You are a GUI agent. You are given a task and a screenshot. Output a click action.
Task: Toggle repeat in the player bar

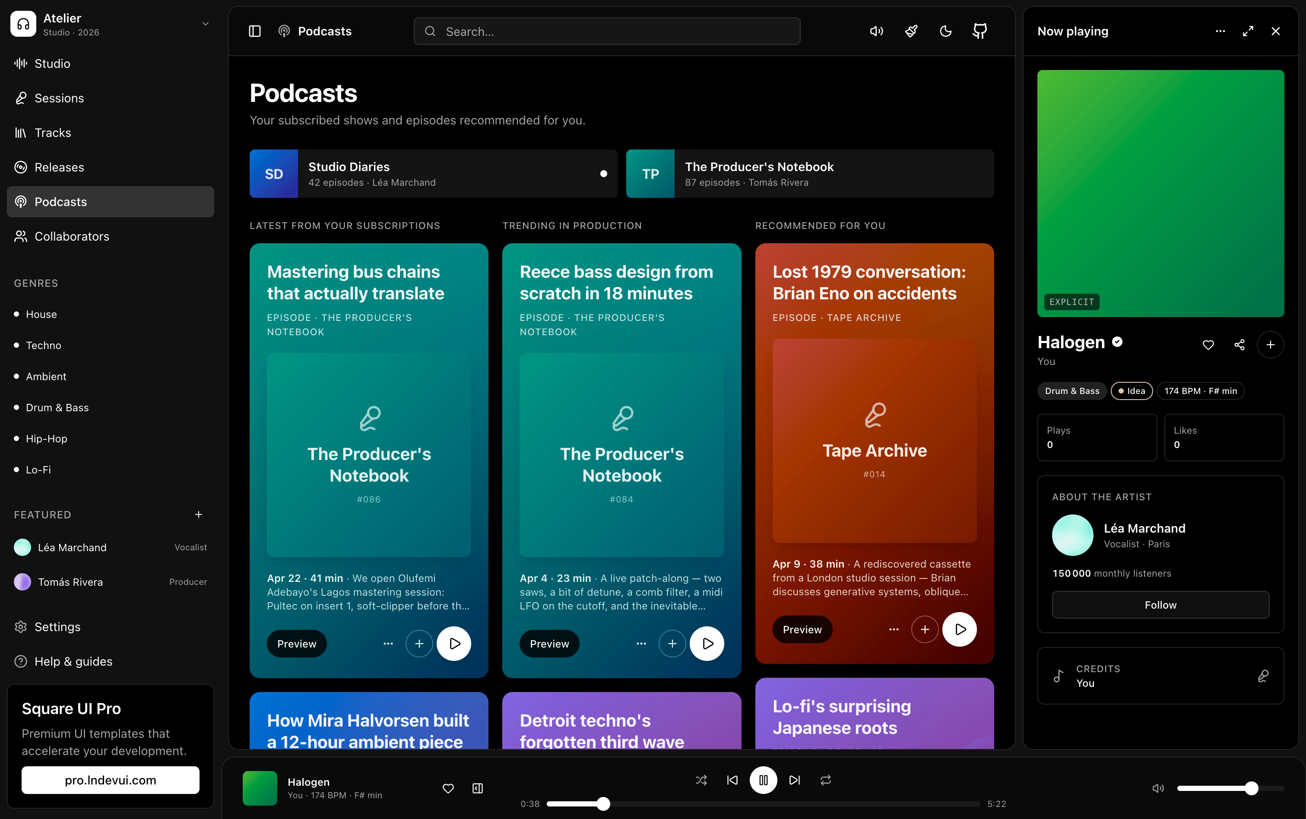tap(825, 780)
